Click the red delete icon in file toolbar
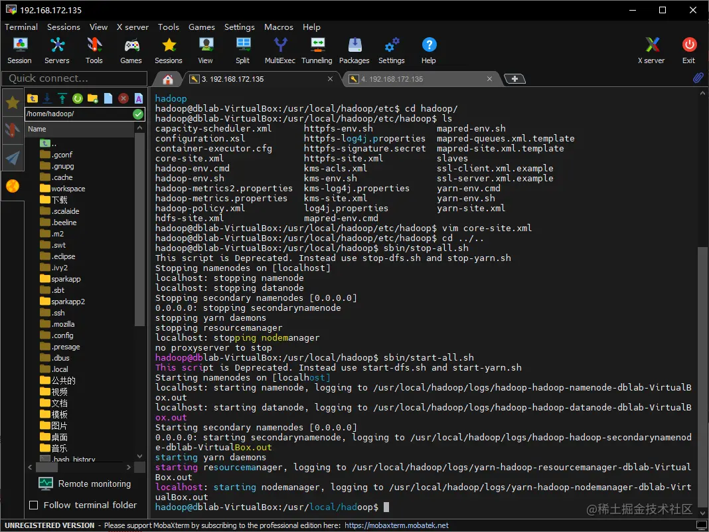This screenshot has width=709, height=532. point(123,98)
